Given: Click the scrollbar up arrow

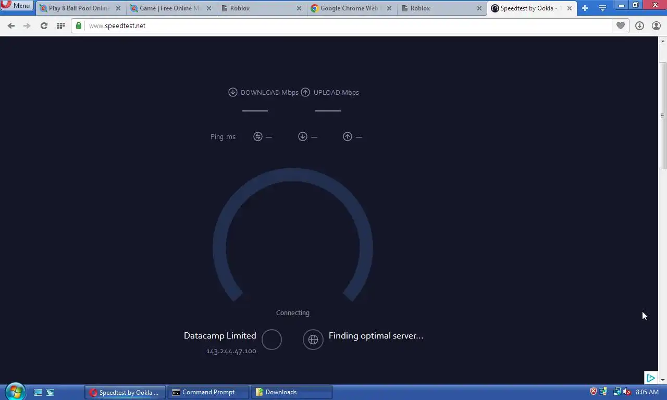Looking at the screenshot, I should pos(663,41).
